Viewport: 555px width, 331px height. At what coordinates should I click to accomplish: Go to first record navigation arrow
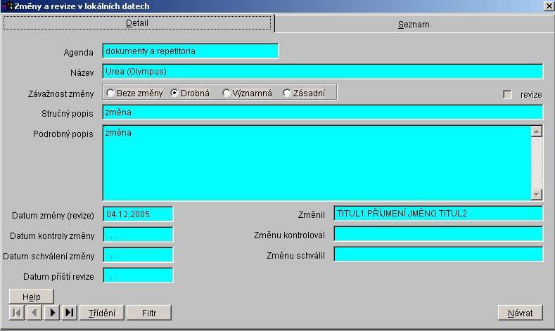[16, 313]
